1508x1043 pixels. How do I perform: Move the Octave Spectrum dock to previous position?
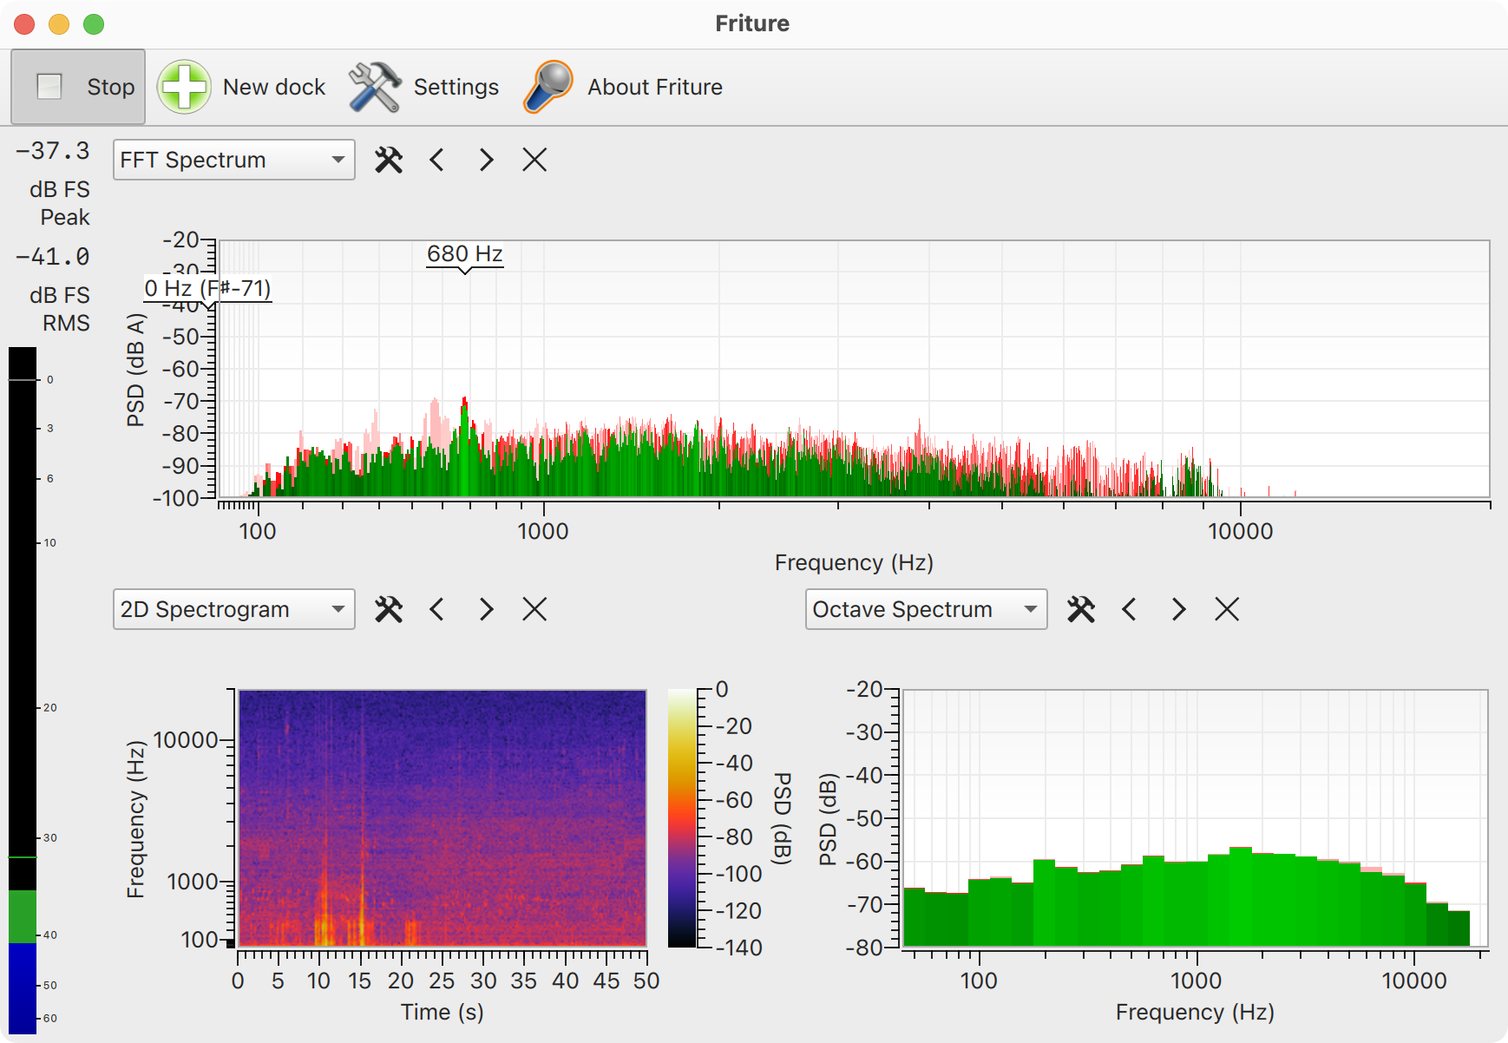coord(1130,609)
